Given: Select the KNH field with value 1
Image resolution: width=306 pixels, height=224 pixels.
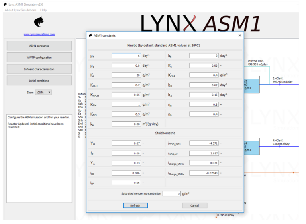Looking at the screenshot, I should point(126,104).
